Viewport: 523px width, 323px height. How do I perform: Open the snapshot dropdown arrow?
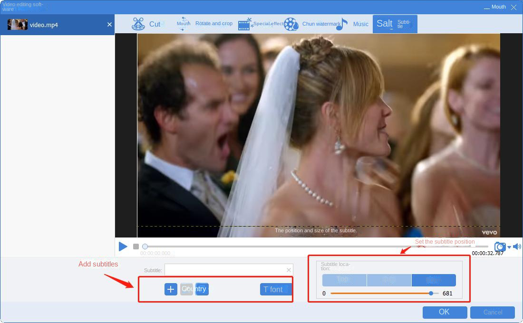tap(509, 247)
